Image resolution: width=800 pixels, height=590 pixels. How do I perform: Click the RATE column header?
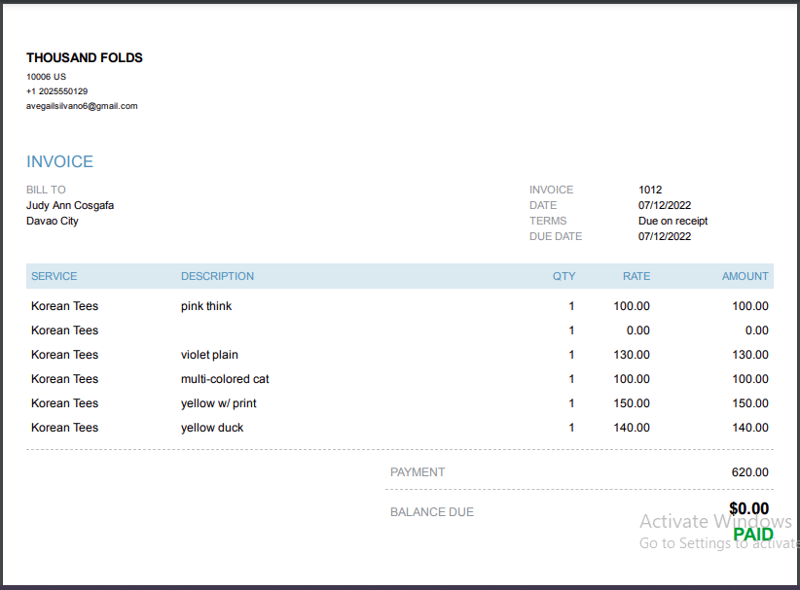coord(636,276)
